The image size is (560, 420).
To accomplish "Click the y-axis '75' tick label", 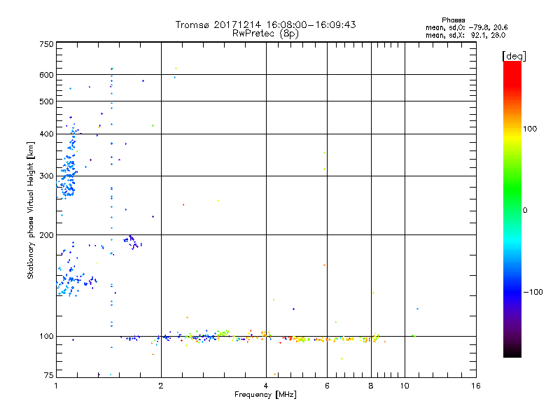I will [x=49, y=375].
